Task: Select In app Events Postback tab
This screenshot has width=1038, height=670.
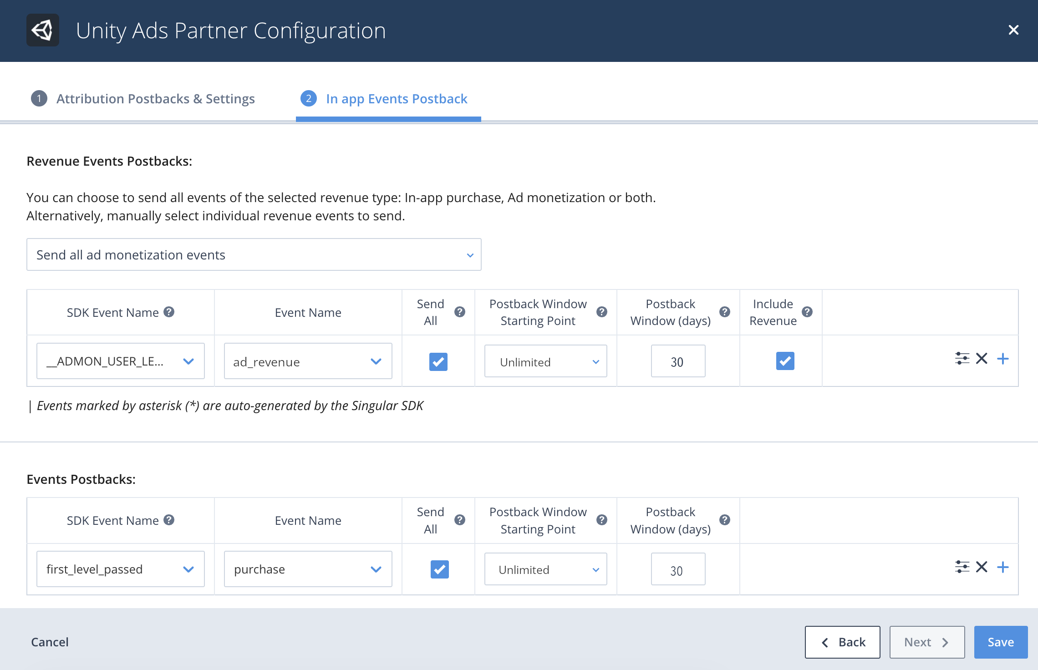Action: [x=396, y=99]
